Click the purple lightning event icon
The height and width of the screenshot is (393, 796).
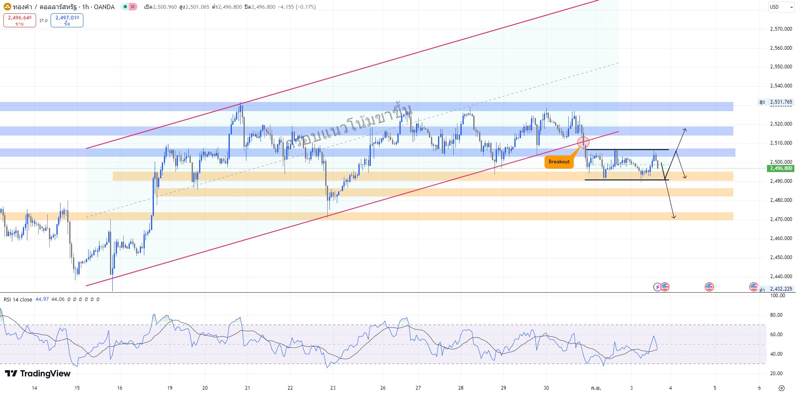[657, 287]
